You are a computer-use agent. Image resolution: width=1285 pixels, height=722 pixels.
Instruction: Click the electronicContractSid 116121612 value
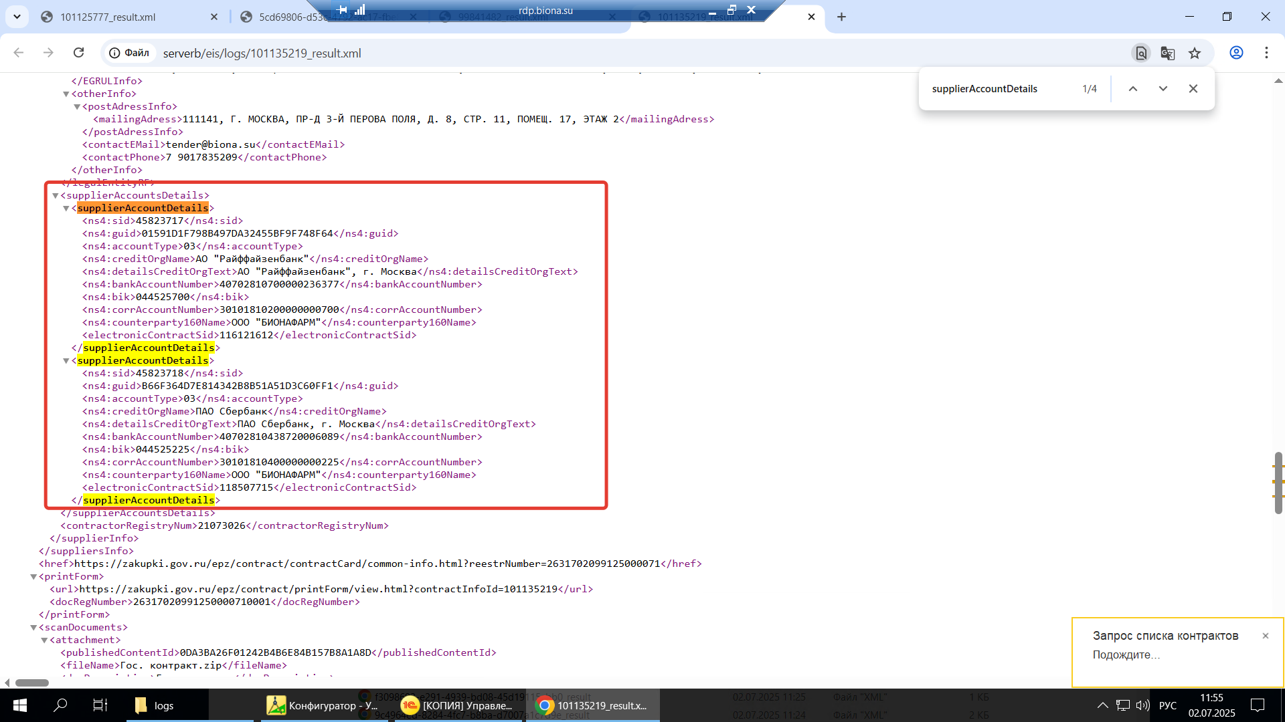(246, 335)
